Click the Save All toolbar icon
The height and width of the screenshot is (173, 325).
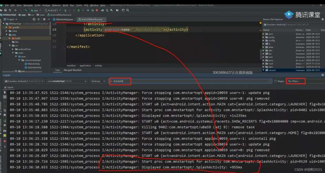point(5,11)
